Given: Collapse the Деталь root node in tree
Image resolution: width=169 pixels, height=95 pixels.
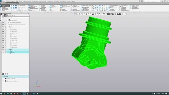Looking at the screenshot, I should click(8, 20).
